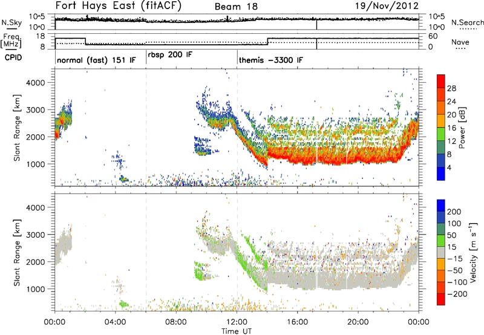
Task: Click the date '19/Nov/2012'
Action: tap(387, 6)
